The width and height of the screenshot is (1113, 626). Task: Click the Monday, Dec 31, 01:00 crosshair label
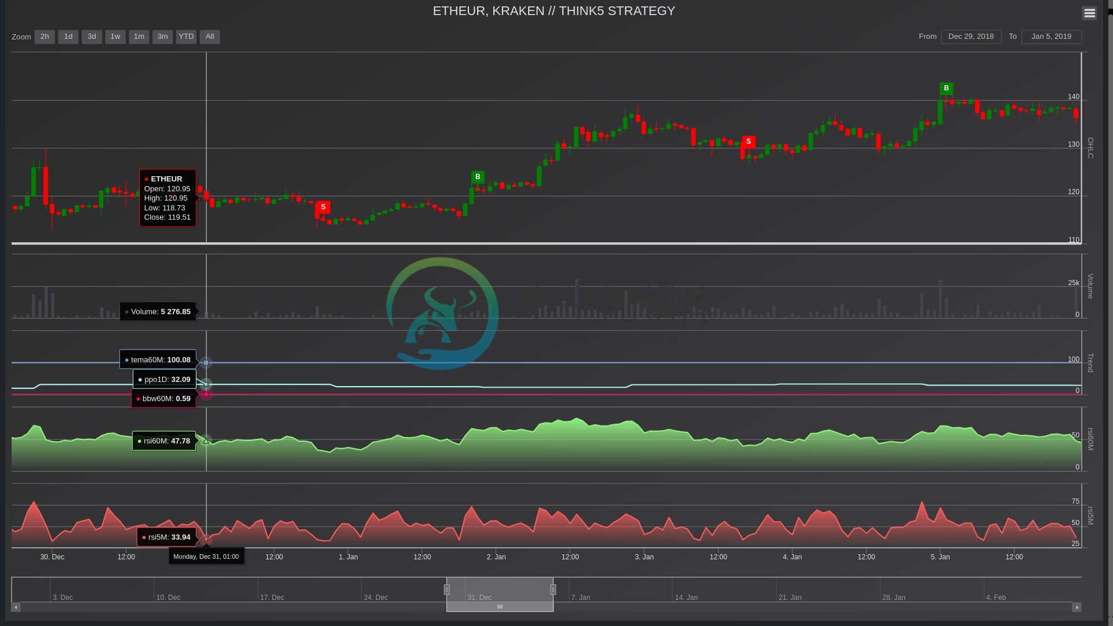(206, 556)
